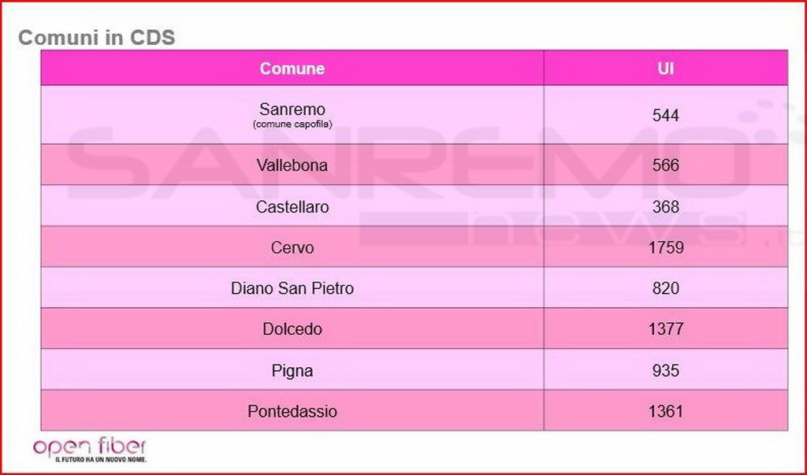Select the Dolcedo row name
The width and height of the screenshot is (807, 475).
click(x=292, y=328)
